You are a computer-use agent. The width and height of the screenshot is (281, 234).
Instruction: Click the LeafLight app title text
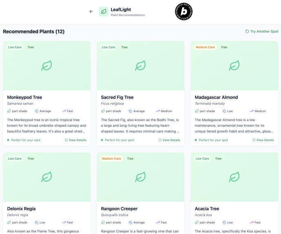pos(121,9)
